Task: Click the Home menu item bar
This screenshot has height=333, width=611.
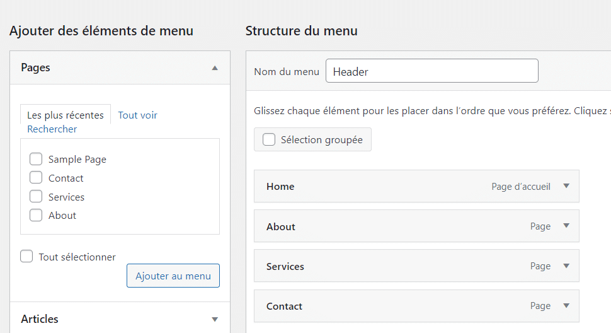Action: pyautogui.click(x=378, y=186)
